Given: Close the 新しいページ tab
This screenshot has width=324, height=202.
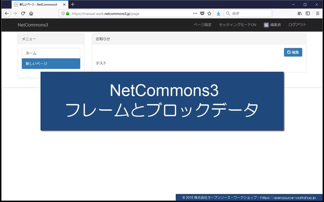Looking at the screenshot, I should pos(64,5).
